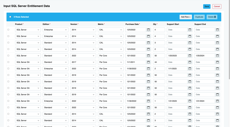Check the first SQL Server Enterprise row
Screen dimensions: 230x127
pyautogui.click(x=8, y=30)
